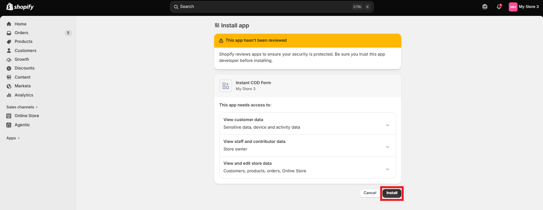
Task: Click the Analytics bar chart icon
Action: pos(9,95)
